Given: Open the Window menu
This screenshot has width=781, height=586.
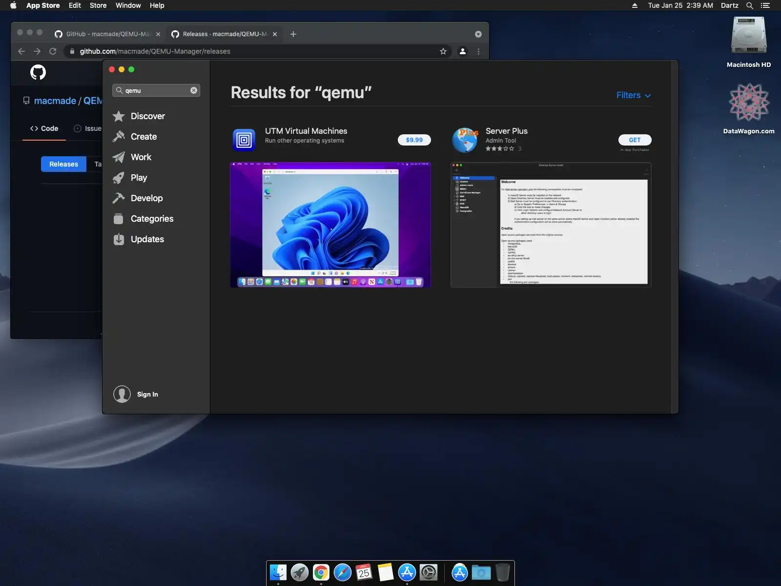Looking at the screenshot, I should (x=128, y=5).
